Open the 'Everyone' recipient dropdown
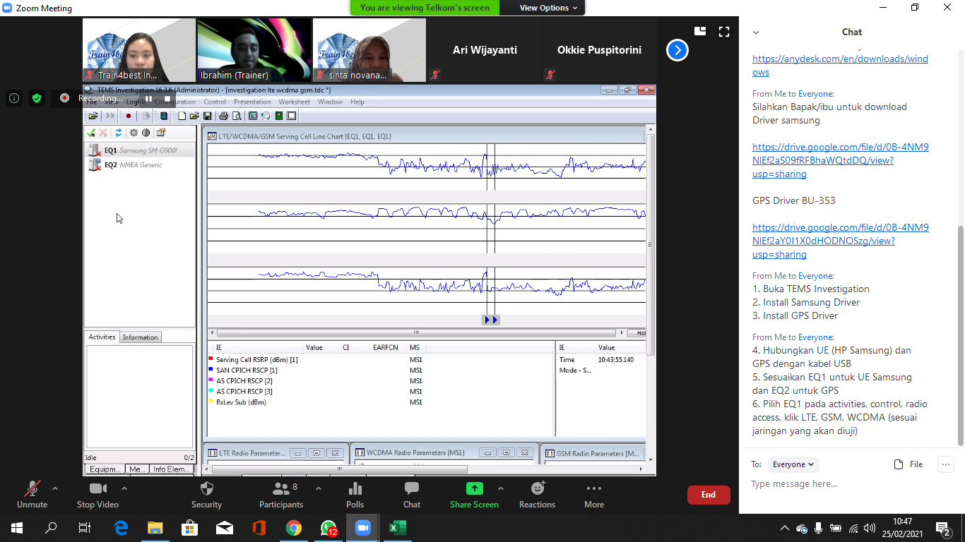This screenshot has width=965, height=542. pyautogui.click(x=793, y=464)
